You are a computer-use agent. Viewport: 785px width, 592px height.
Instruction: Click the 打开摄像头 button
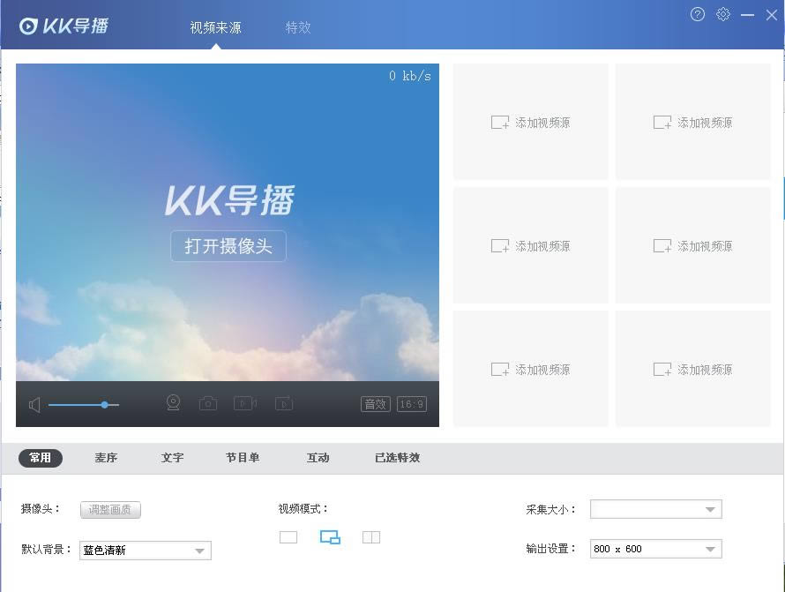coord(228,246)
